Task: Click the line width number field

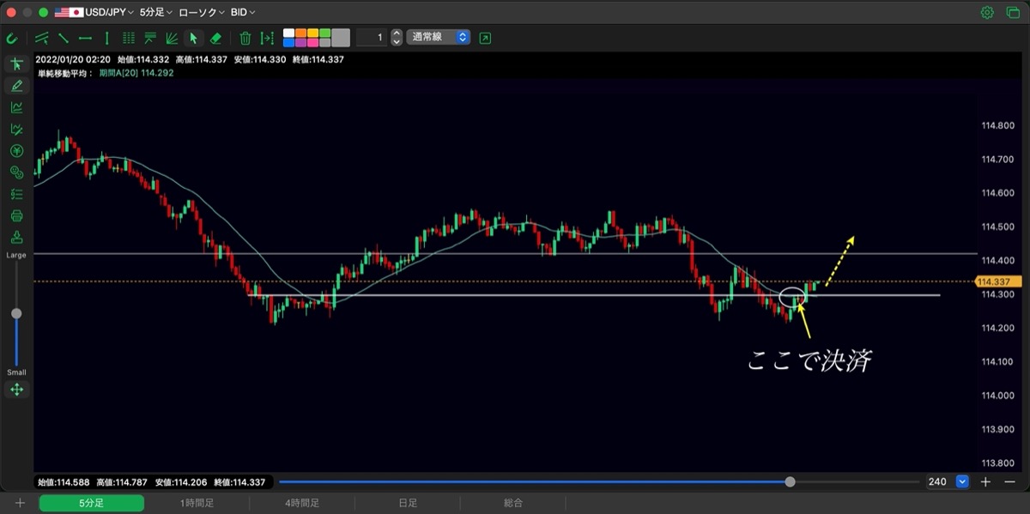Action: coord(371,38)
